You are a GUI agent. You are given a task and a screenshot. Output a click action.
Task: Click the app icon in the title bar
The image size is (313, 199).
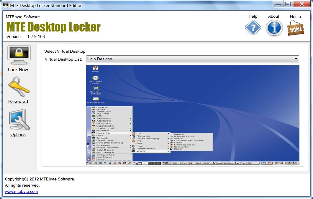tap(6, 5)
